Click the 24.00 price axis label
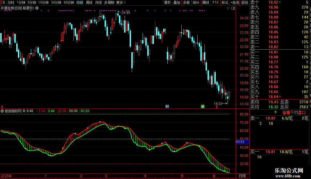Screen dimensions: 311x179 244,18
